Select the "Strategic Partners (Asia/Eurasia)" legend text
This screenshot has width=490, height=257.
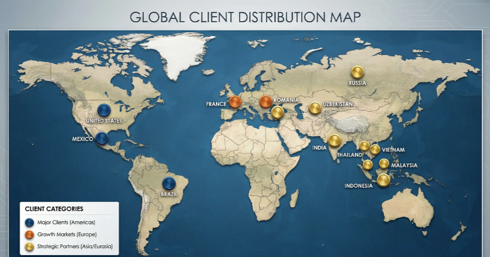tap(75, 246)
